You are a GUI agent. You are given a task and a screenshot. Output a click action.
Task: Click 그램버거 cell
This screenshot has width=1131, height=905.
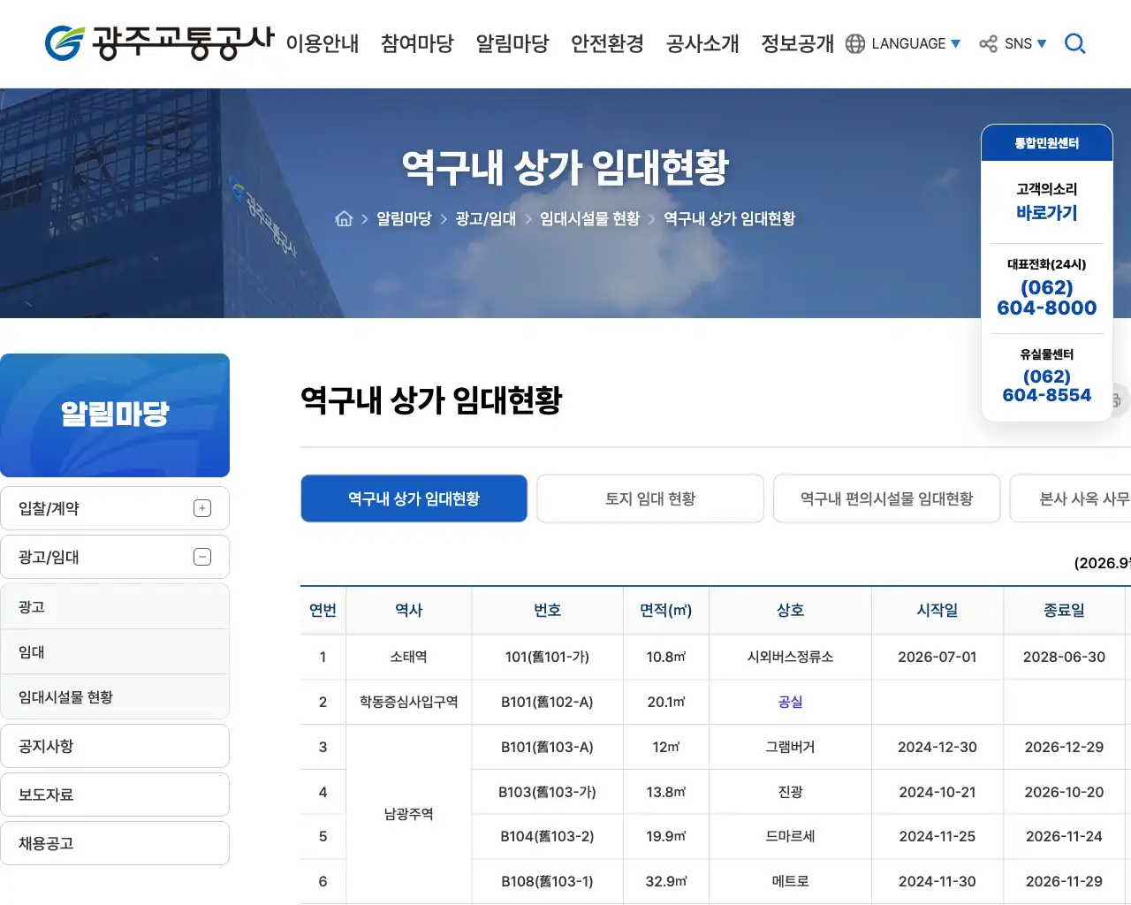point(790,747)
